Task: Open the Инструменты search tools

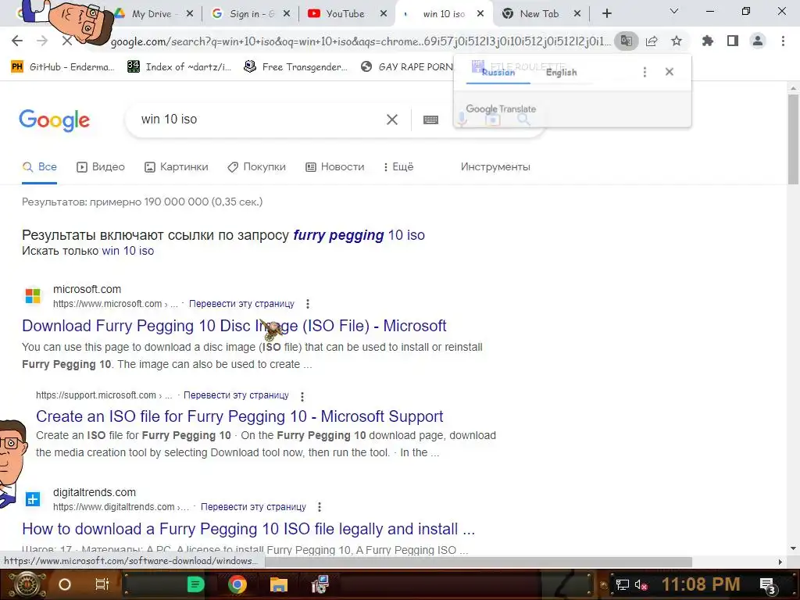Action: (495, 167)
